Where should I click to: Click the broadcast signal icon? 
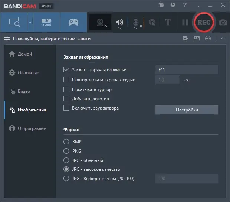[208, 39]
